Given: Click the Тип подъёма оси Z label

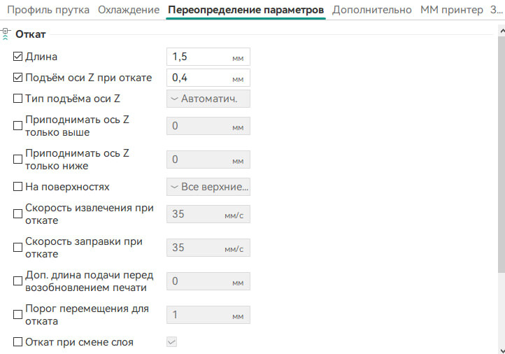Looking at the screenshot, I should [x=73, y=99].
